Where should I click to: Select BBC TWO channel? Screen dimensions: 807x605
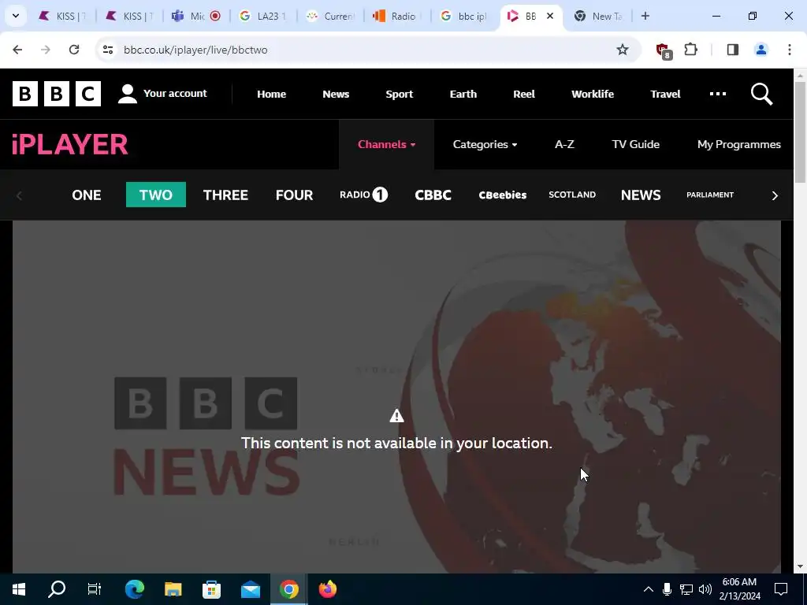(156, 195)
